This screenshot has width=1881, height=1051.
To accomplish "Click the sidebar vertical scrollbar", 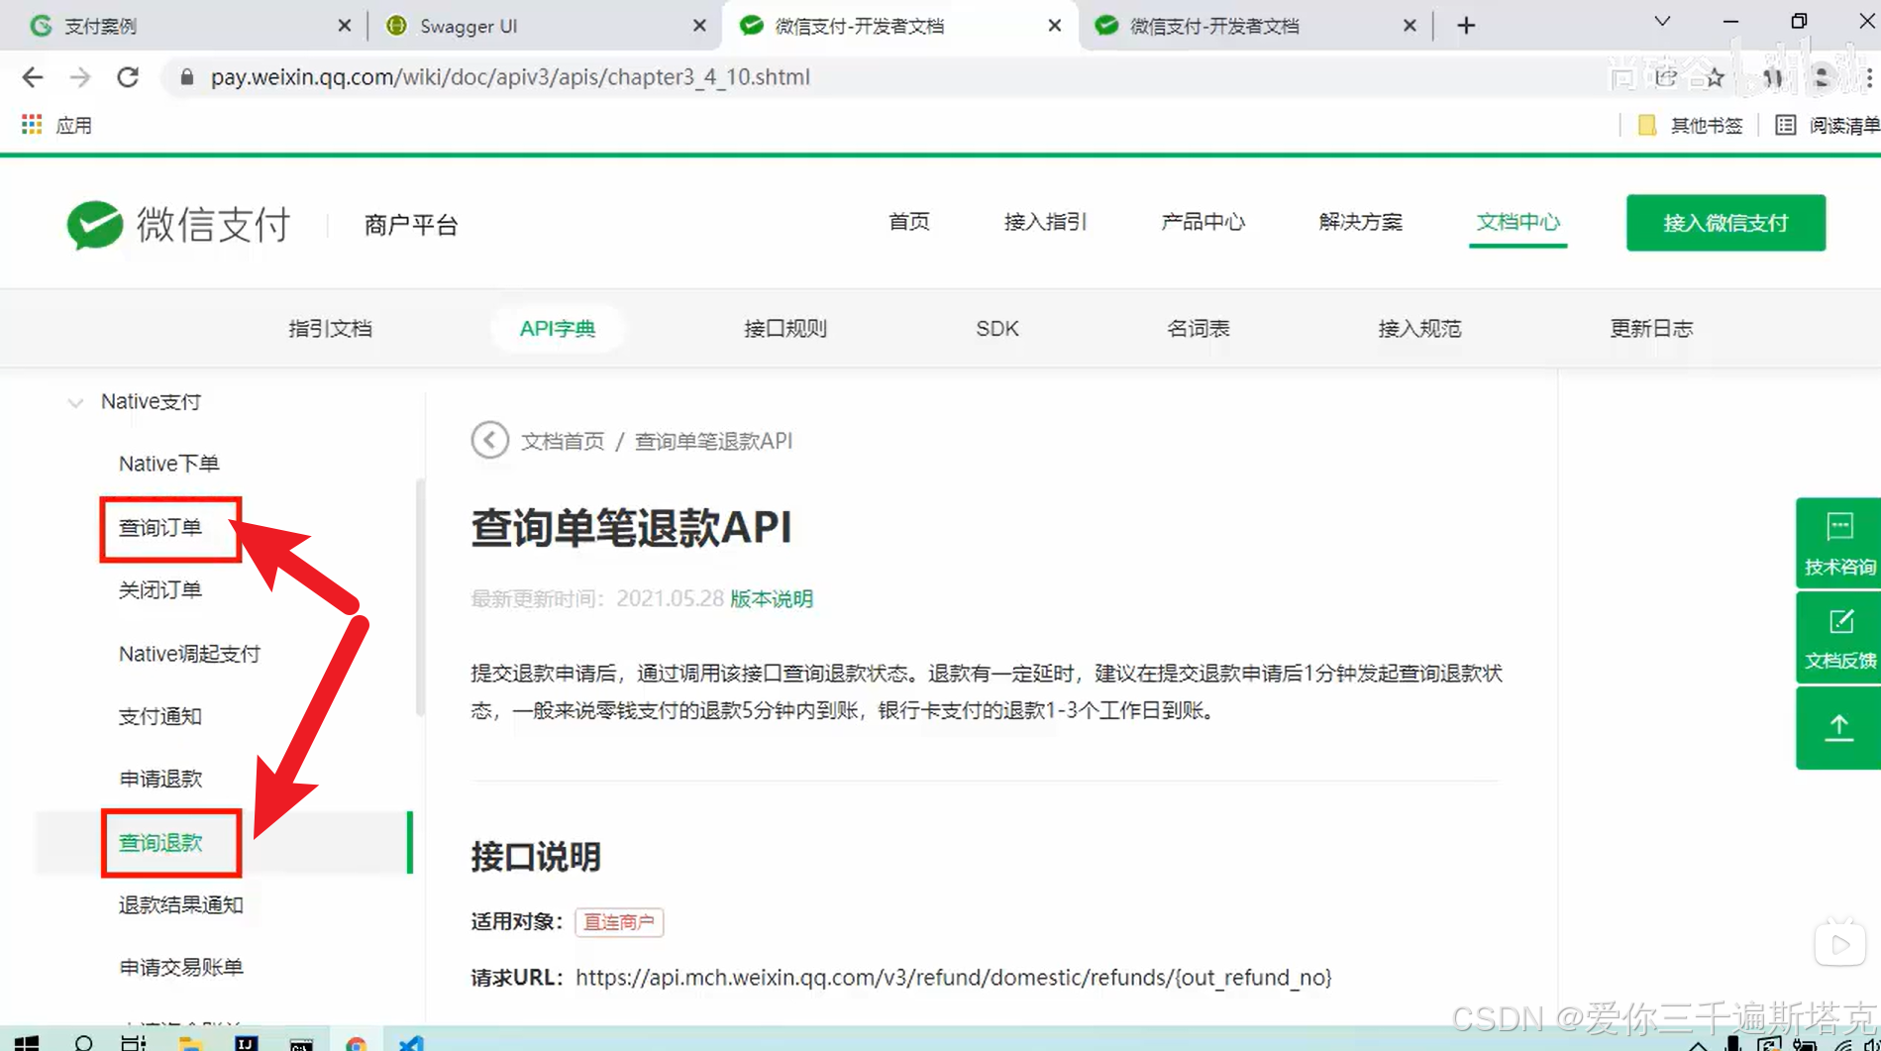I will (x=420, y=597).
